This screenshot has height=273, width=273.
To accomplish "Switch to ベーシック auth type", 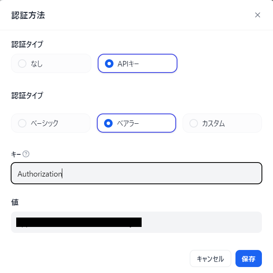I will [51, 123].
